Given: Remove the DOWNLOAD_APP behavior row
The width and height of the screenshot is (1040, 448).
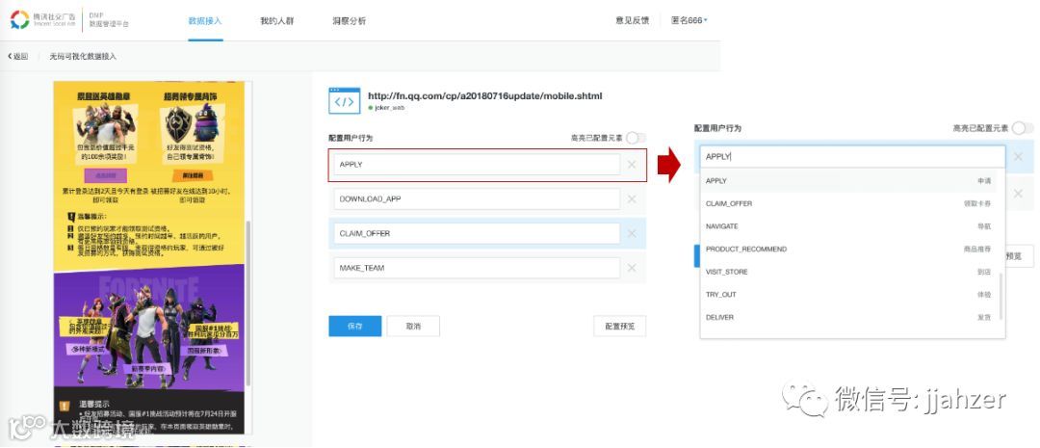Looking at the screenshot, I should pos(632,199).
